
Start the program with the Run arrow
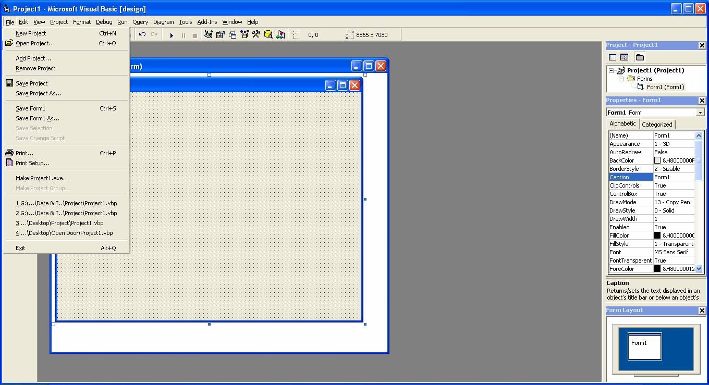172,35
